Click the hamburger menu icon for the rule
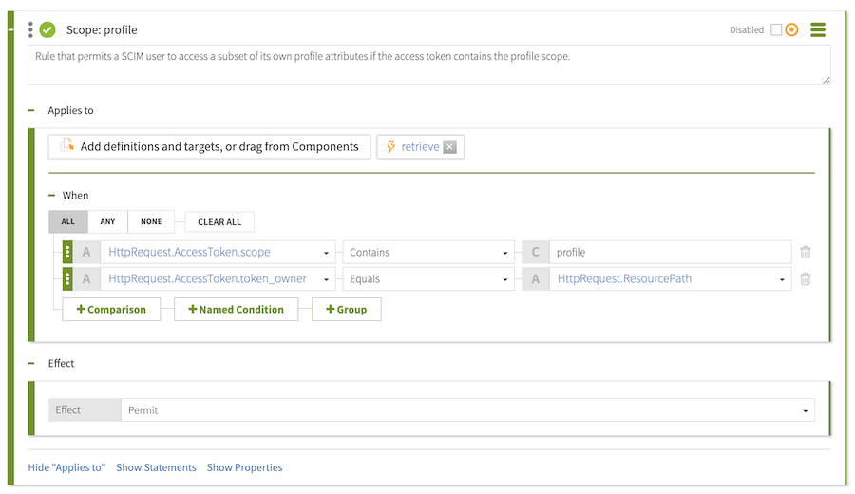The height and width of the screenshot is (494, 855). [817, 29]
